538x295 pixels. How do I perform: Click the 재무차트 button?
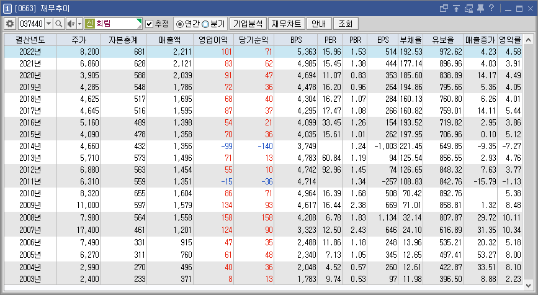click(287, 24)
